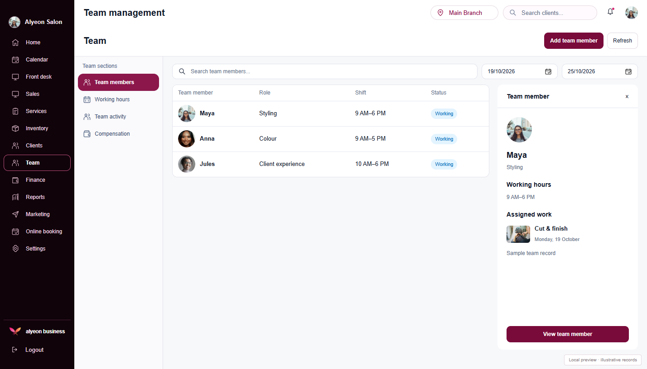Click the magnifier icon in Search clients
Image resolution: width=647 pixels, height=369 pixels.
[x=513, y=13]
